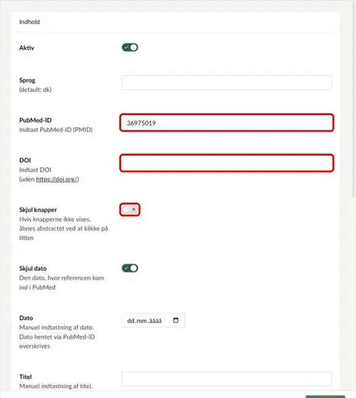The width and height of the screenshot is (356, 398).
Task: Click the 'Skjul knapper' label
Action: coord(38,209)
